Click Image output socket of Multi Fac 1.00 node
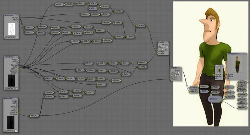The image size is (250, 135). point(168,45)
